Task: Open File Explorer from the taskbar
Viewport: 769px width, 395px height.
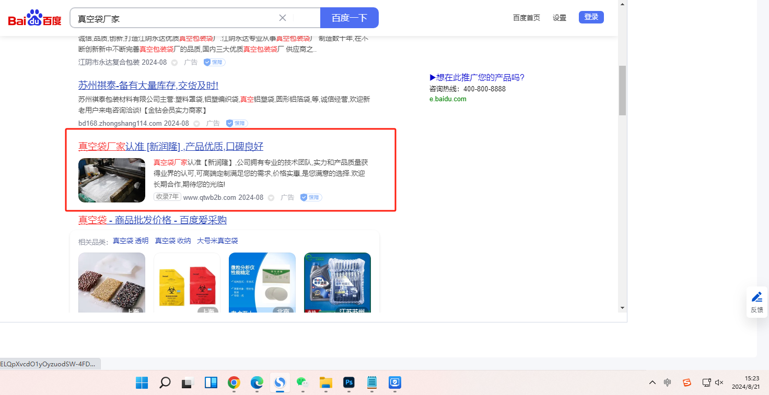Action: point(325,382)
